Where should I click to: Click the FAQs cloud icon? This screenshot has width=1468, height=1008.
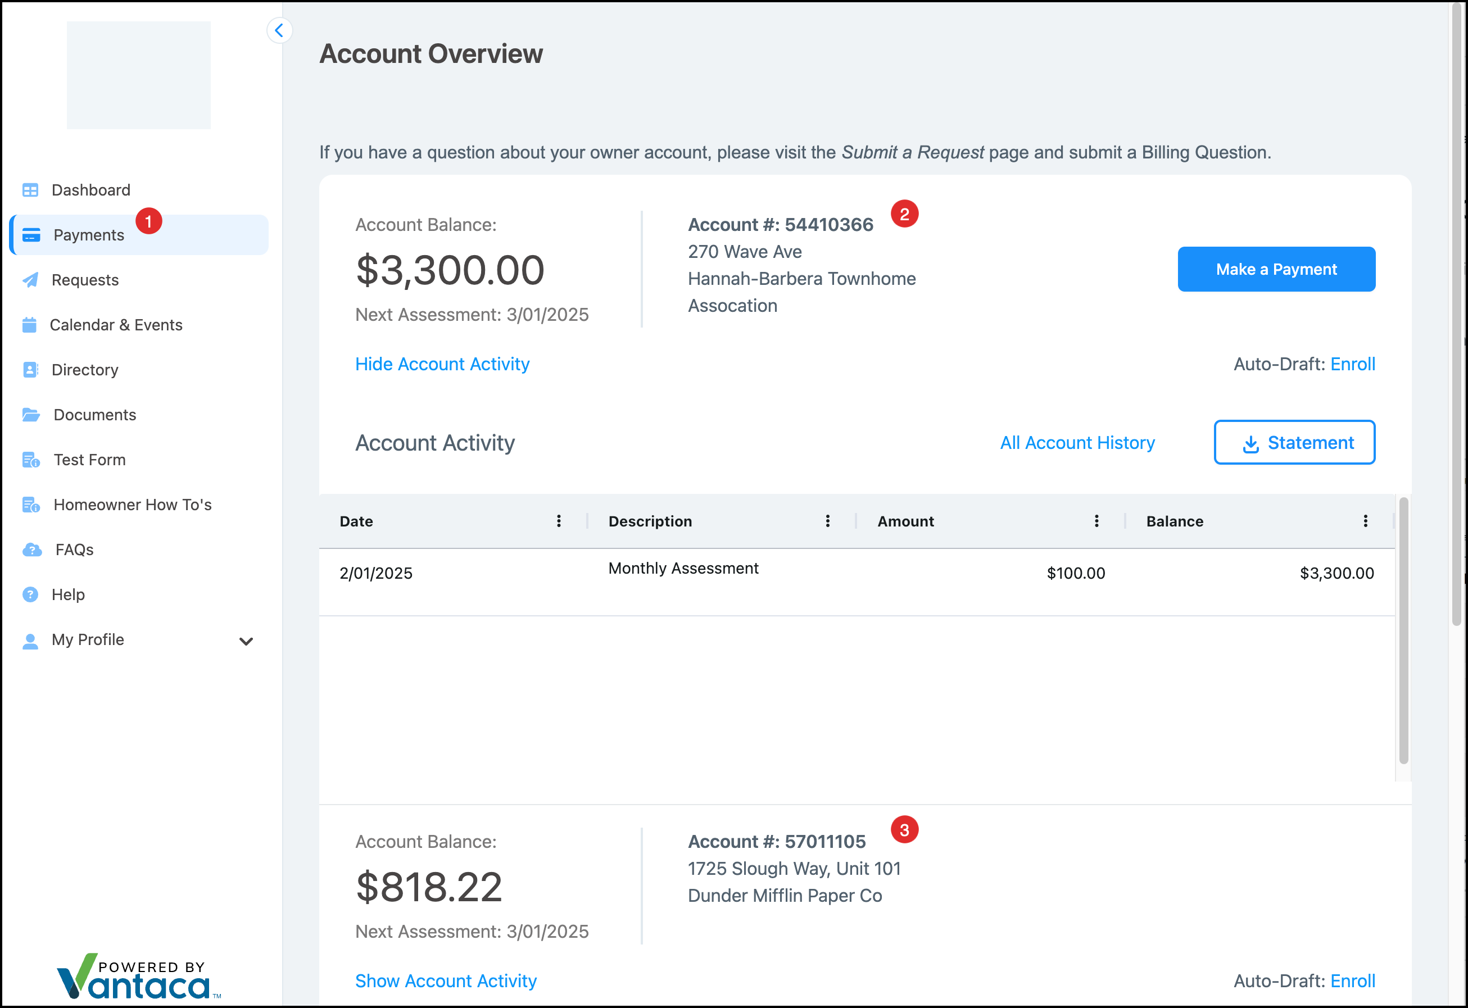(x=31, y=550)
